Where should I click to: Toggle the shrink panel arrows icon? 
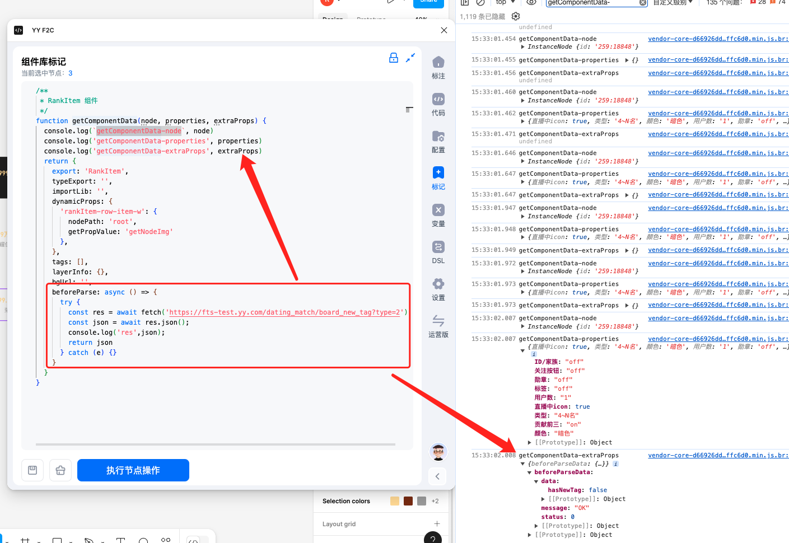click(x=410, y=58)
